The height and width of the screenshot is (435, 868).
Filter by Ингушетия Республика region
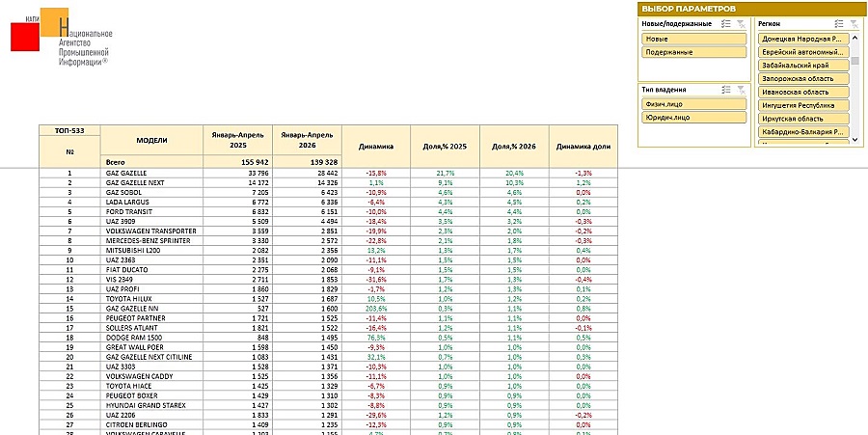pos(803,105)
